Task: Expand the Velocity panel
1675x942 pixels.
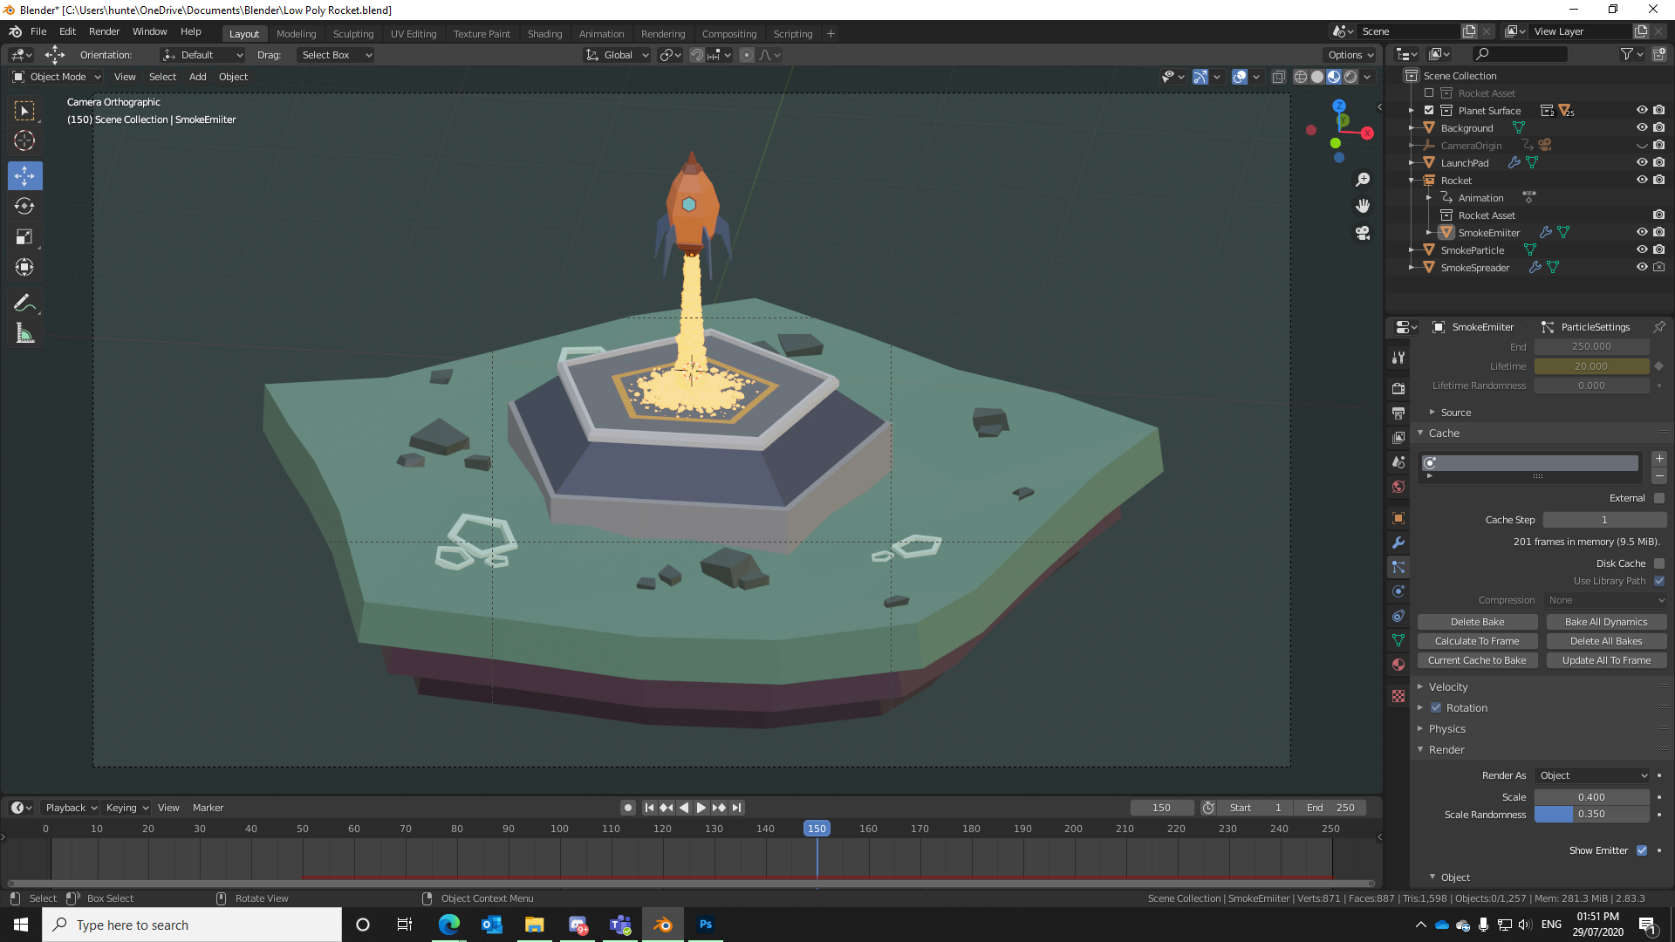Action: coord(1448,687)
